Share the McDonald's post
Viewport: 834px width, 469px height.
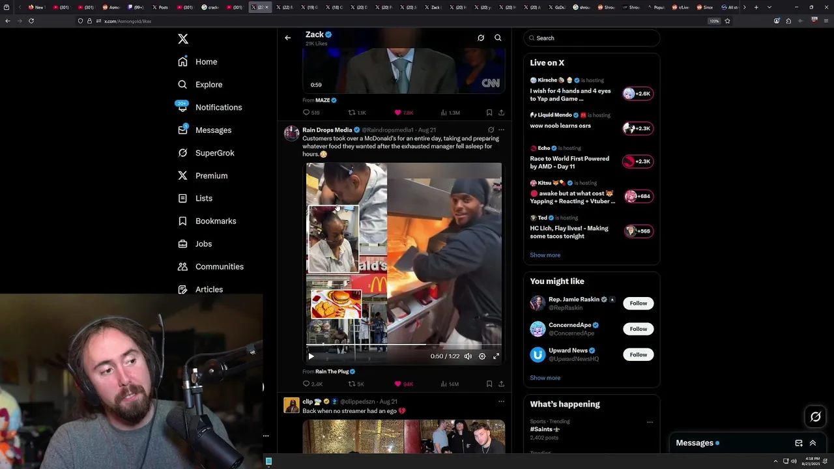[501, 384]
